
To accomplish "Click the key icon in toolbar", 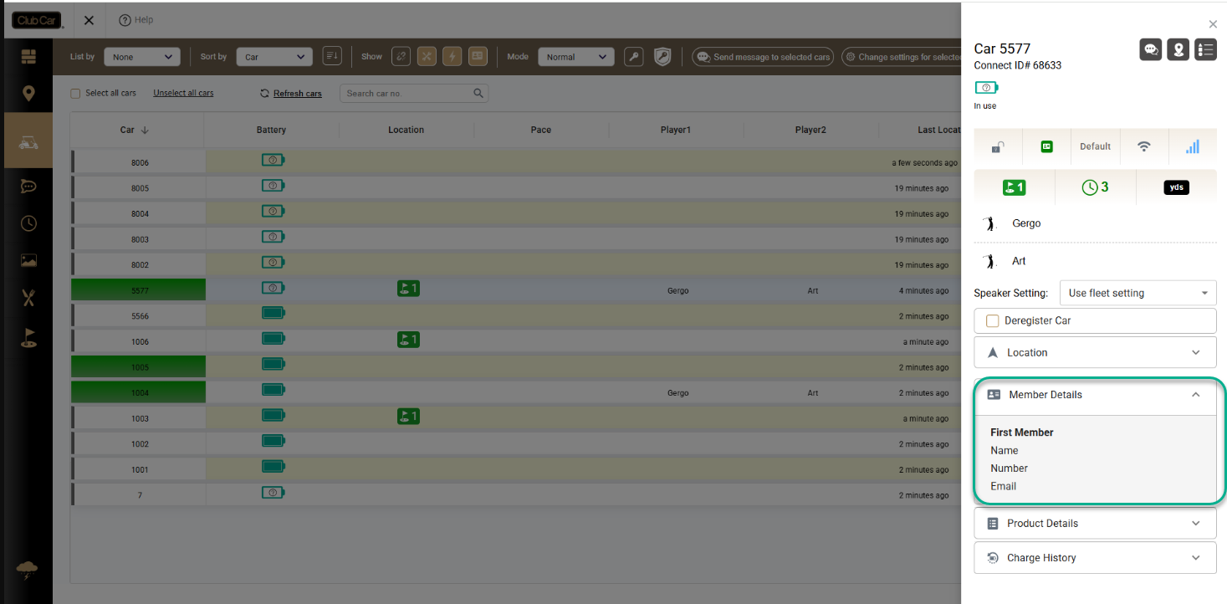I will 634,57.
